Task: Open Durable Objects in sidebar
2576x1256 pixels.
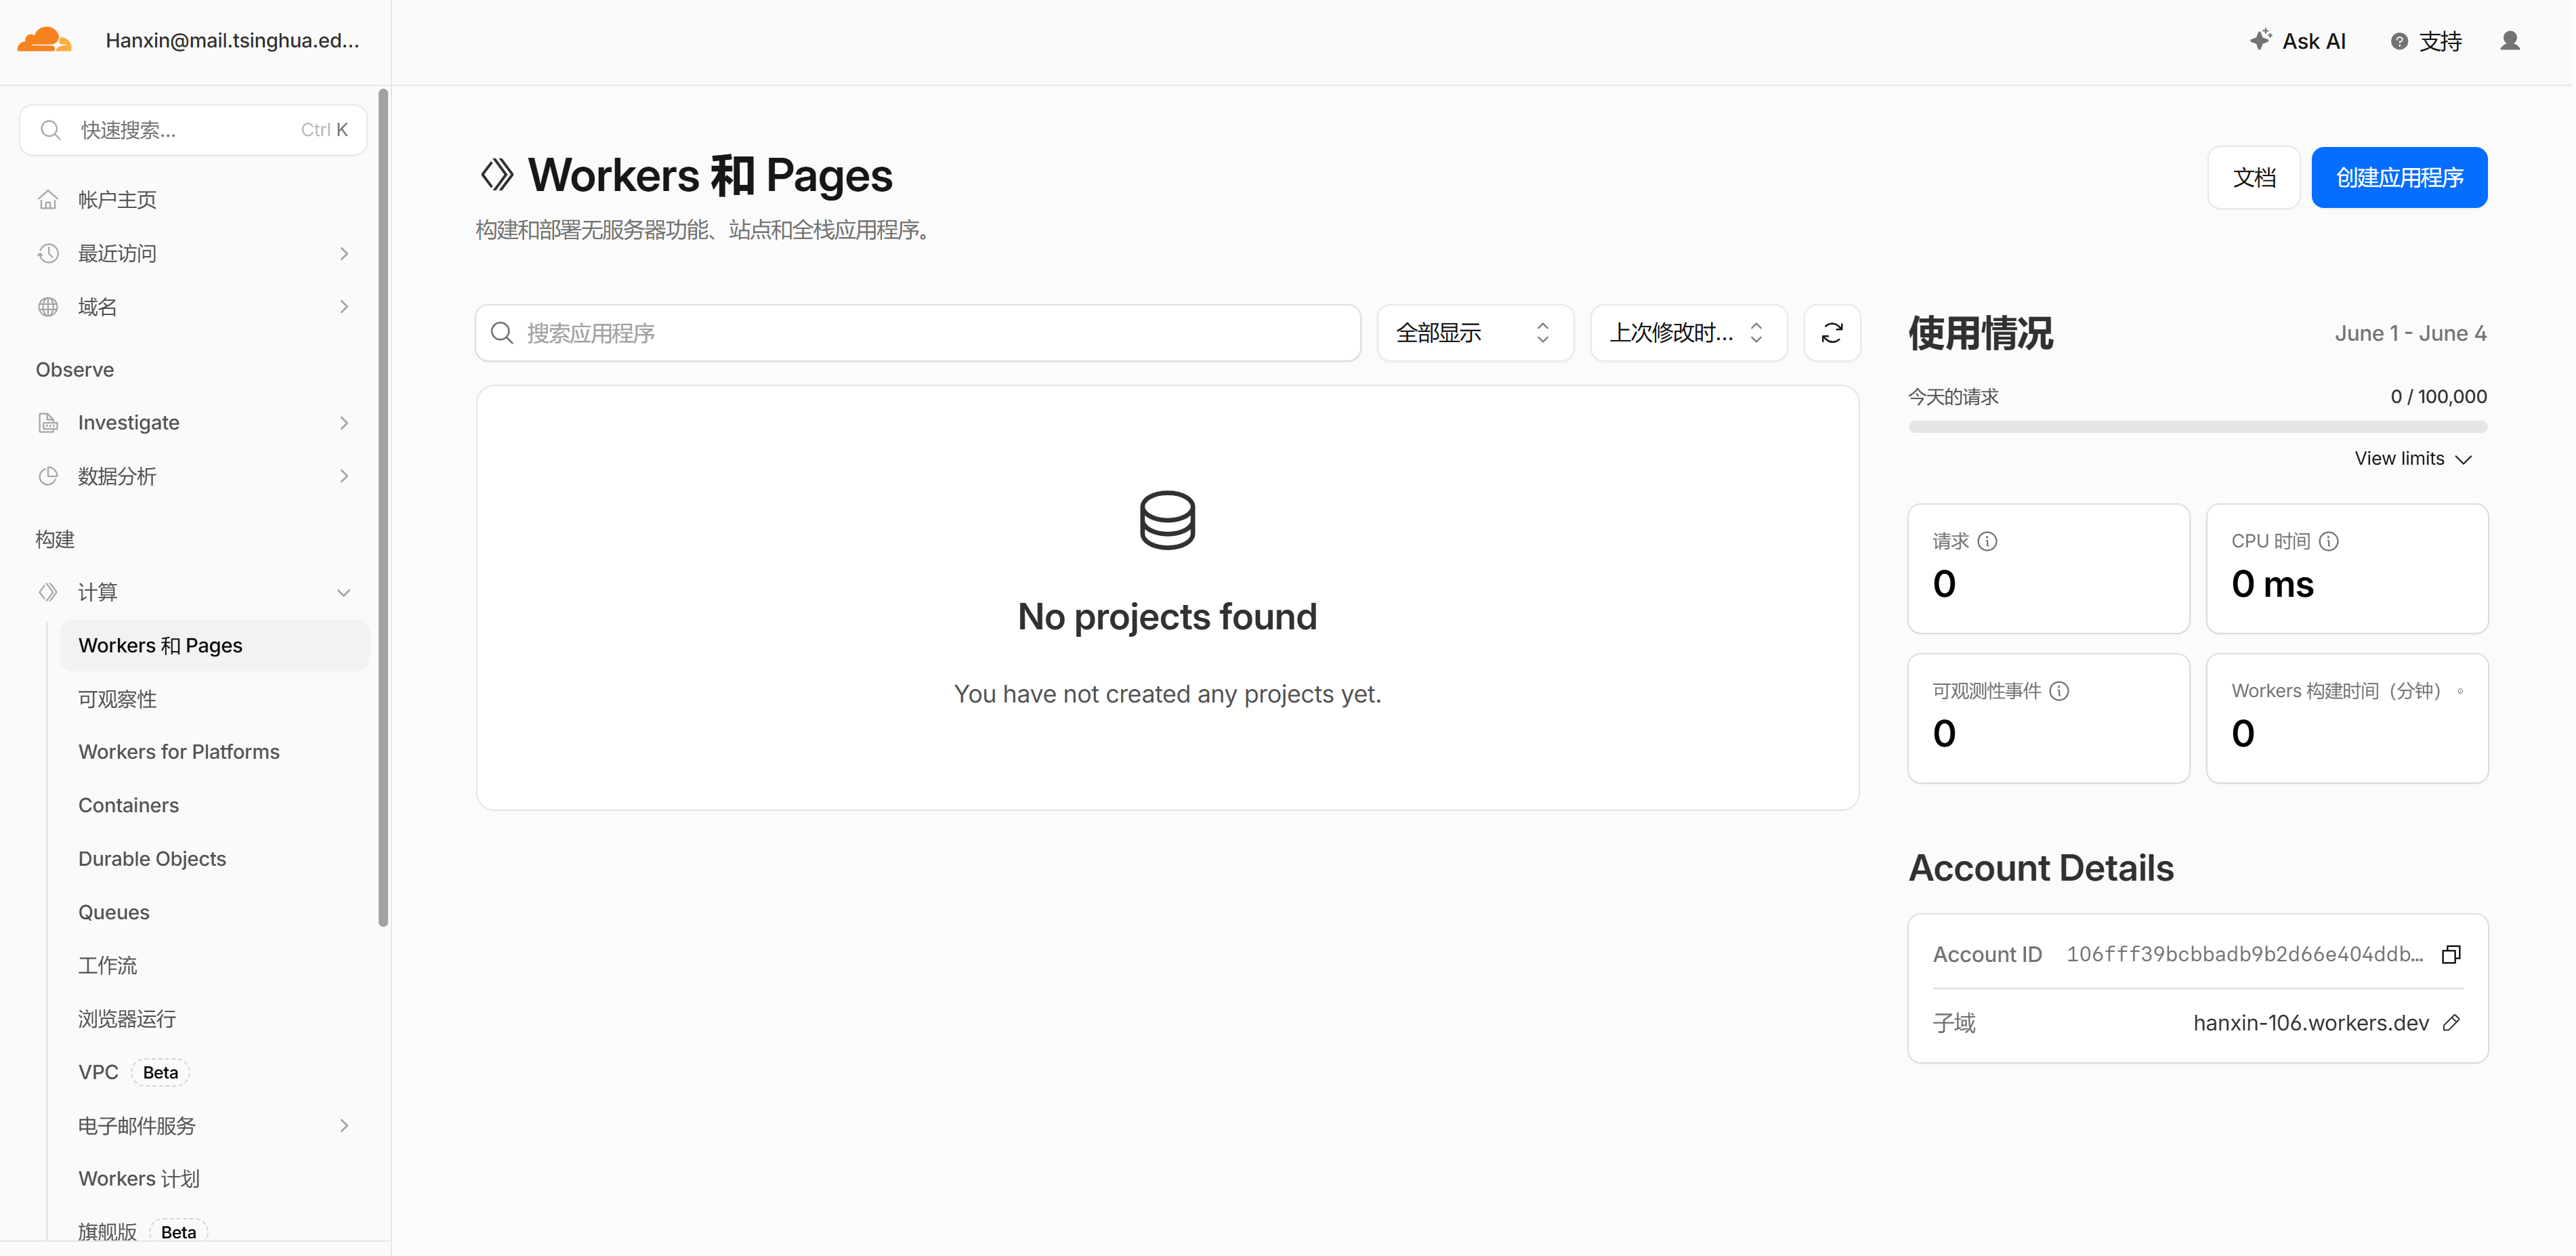Action: pyautogui.click(x=152, y=859)
